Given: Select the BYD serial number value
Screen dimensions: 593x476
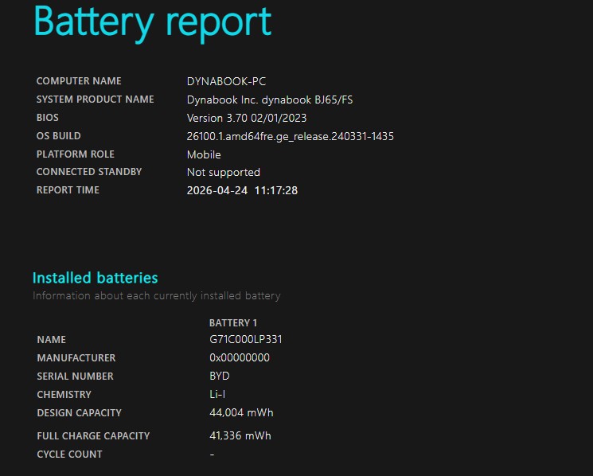Looking at the screenshot, I should click(x=219, y=377).
